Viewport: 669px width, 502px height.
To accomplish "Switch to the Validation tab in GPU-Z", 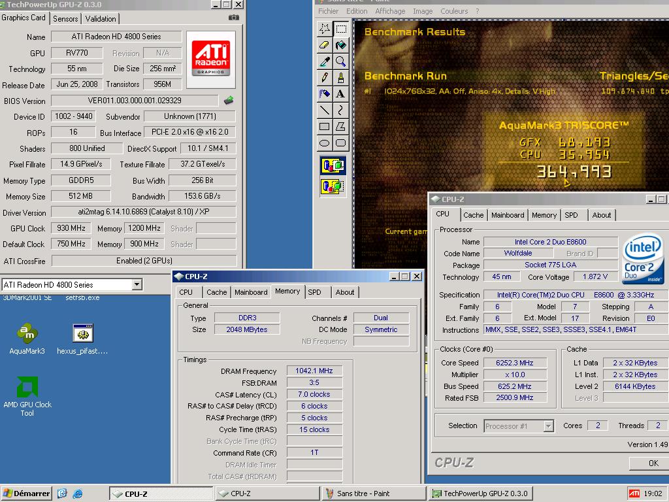I will pyautogui.click(x=101, y=19).
